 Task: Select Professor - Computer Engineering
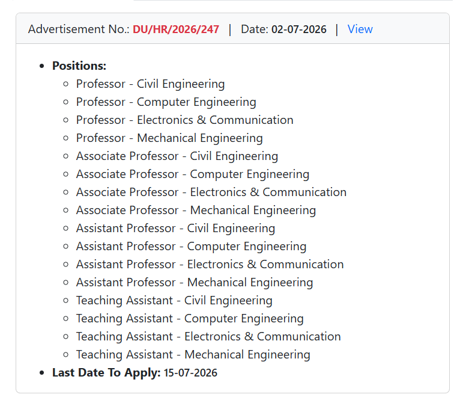pyautogui.click(x=166, y=102)
